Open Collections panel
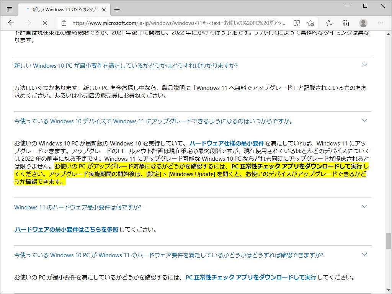 tap(346, 23)
